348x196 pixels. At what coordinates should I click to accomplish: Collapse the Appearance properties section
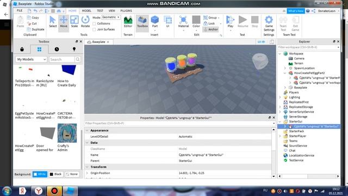pos(87,131)
